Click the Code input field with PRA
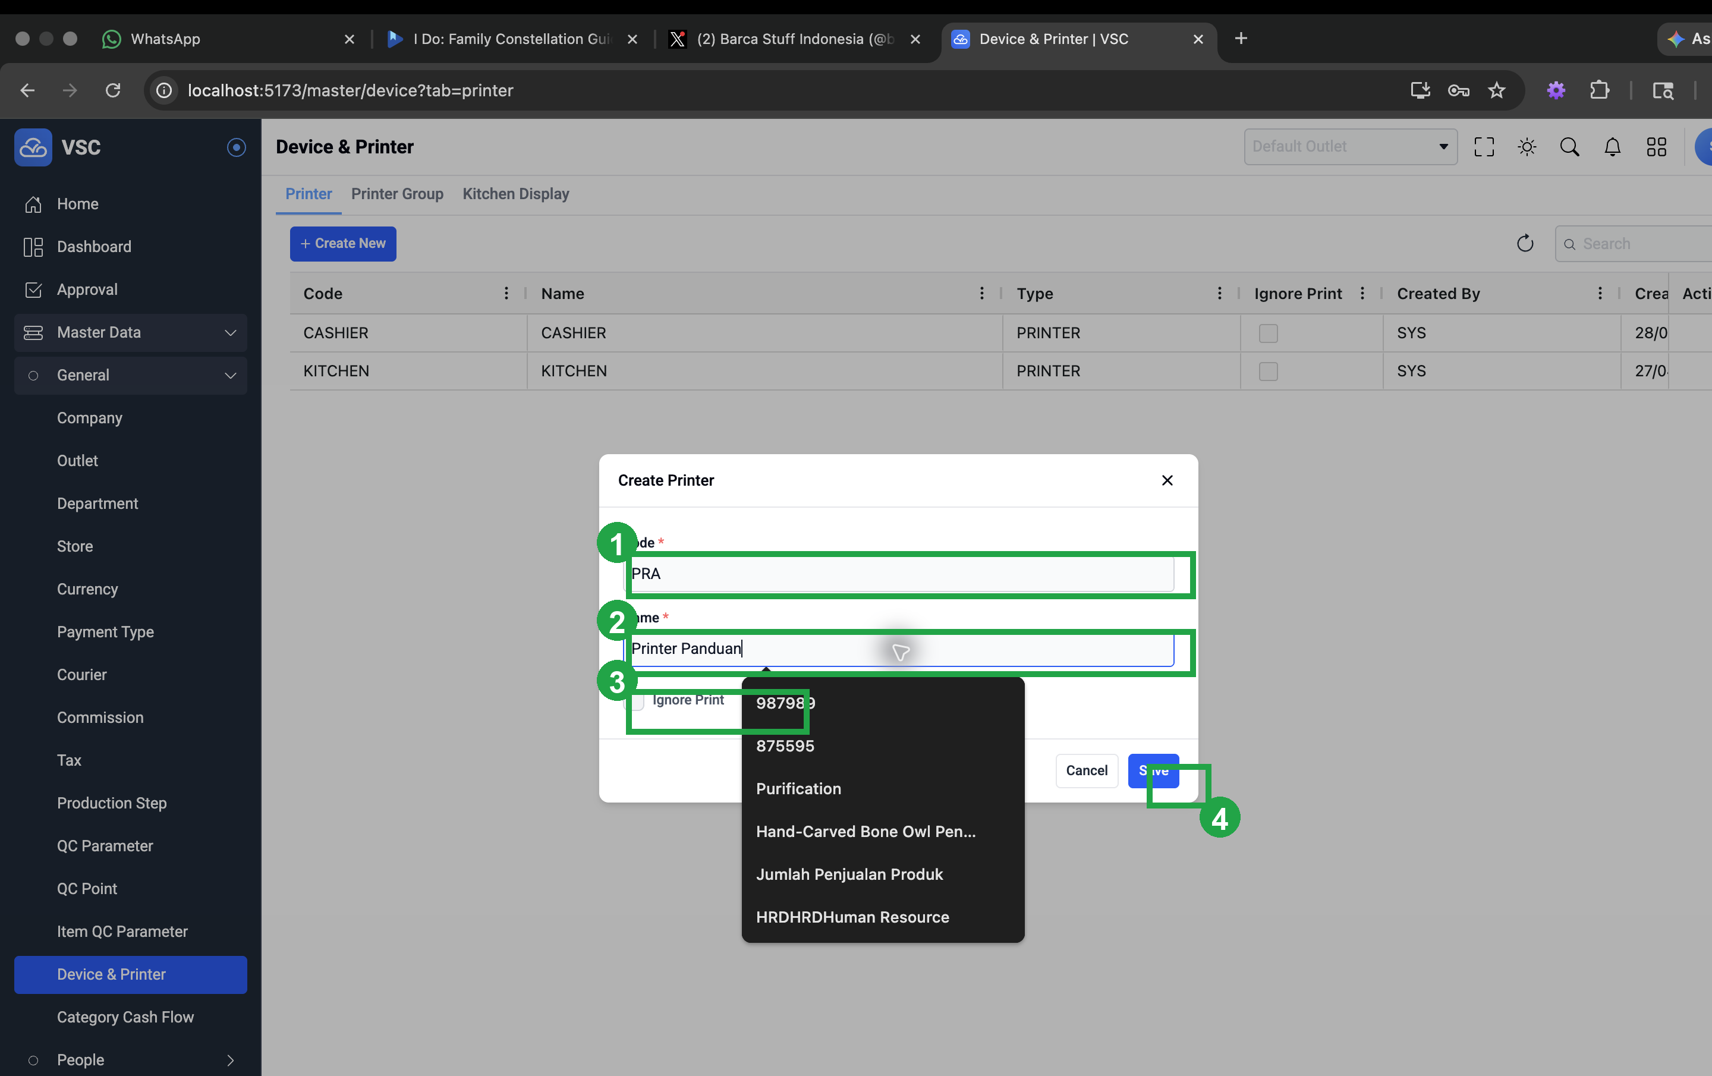1712x1076 pixels. point(899,574)
